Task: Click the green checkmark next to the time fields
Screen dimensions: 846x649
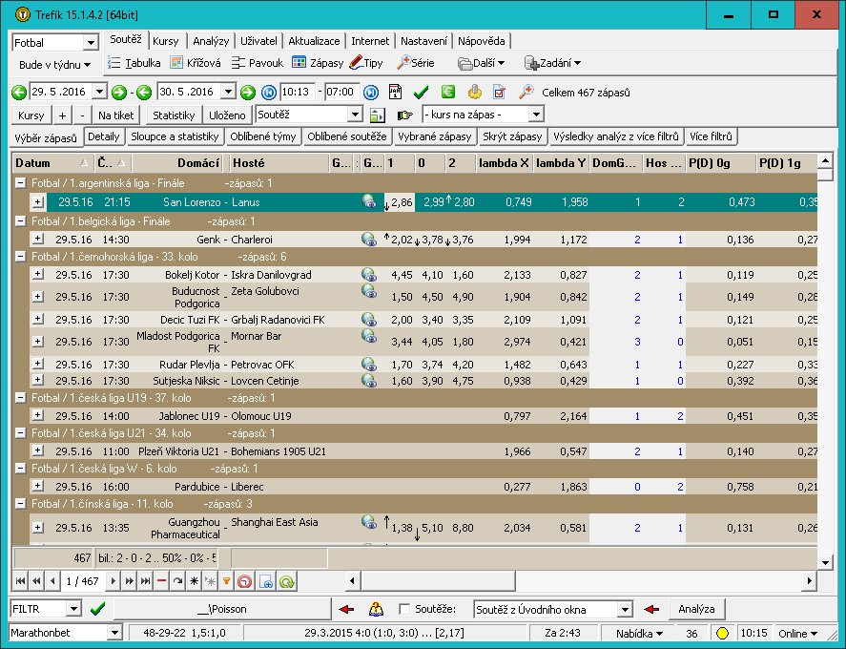Action: 421,93
